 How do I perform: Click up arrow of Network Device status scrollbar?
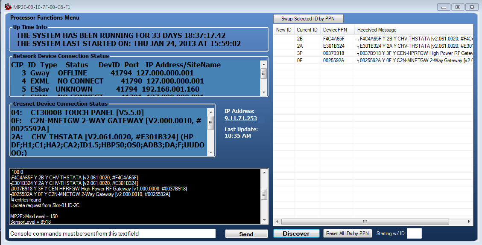pos(264,64)
